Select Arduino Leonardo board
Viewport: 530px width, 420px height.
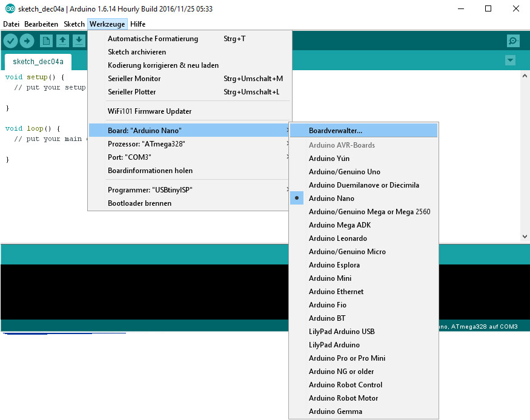point(363,238)
